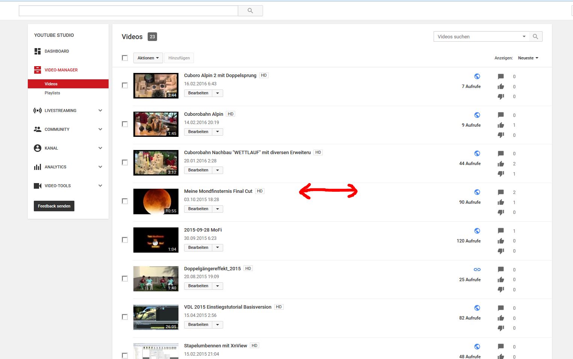Click the top search magnifier icon
Screen dimensions: 573x359
(x=250, y=11)
